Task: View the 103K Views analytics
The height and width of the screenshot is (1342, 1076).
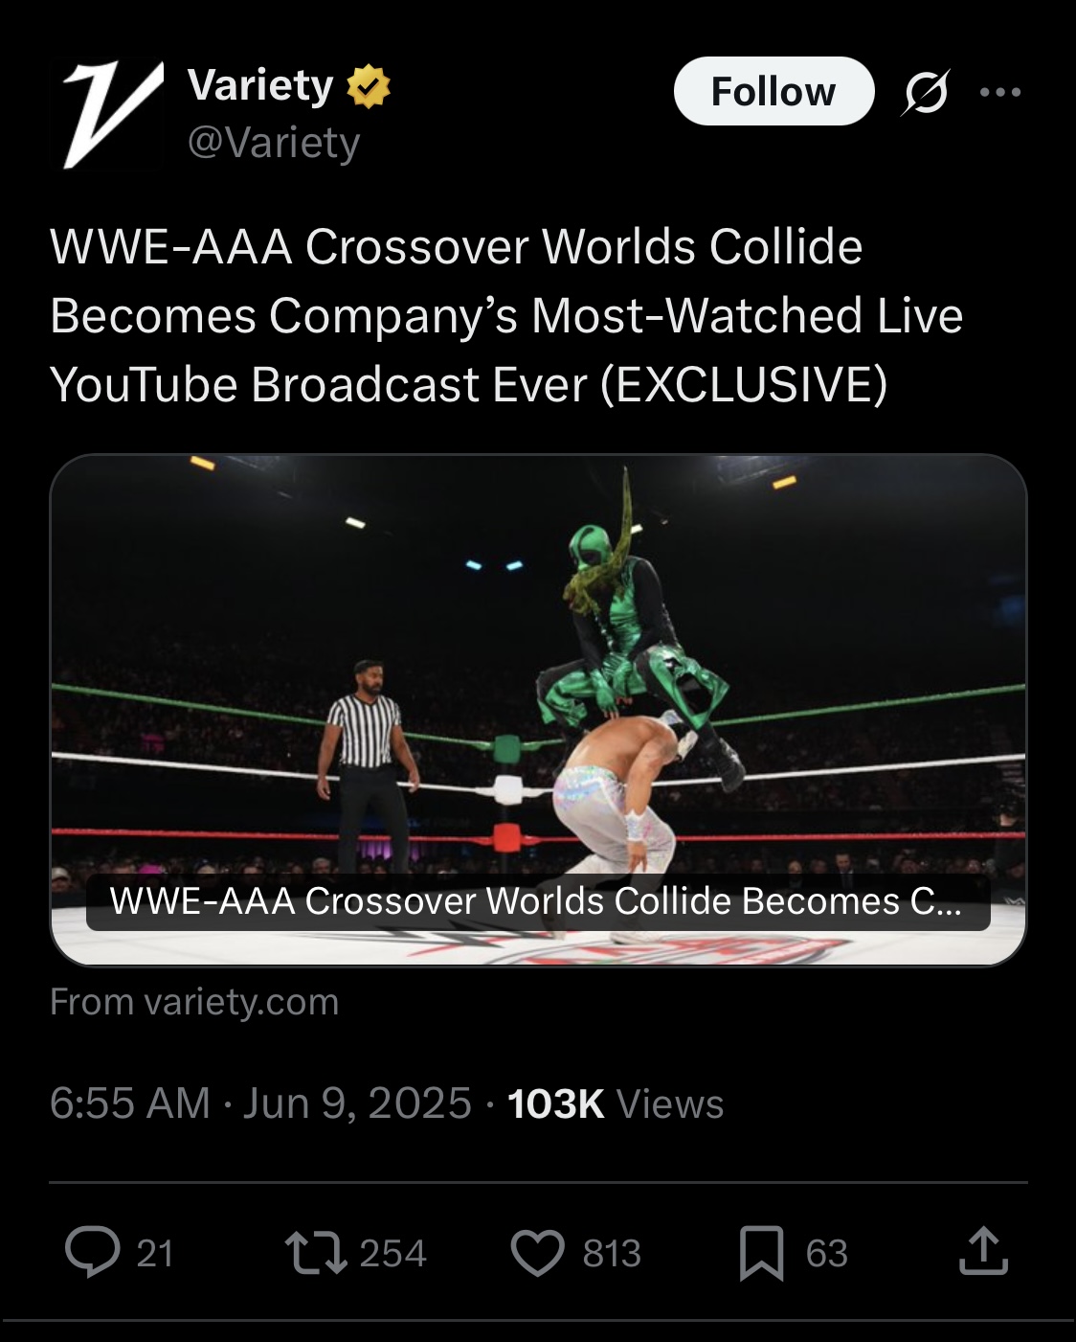Action: click(x=616, y=1103)
